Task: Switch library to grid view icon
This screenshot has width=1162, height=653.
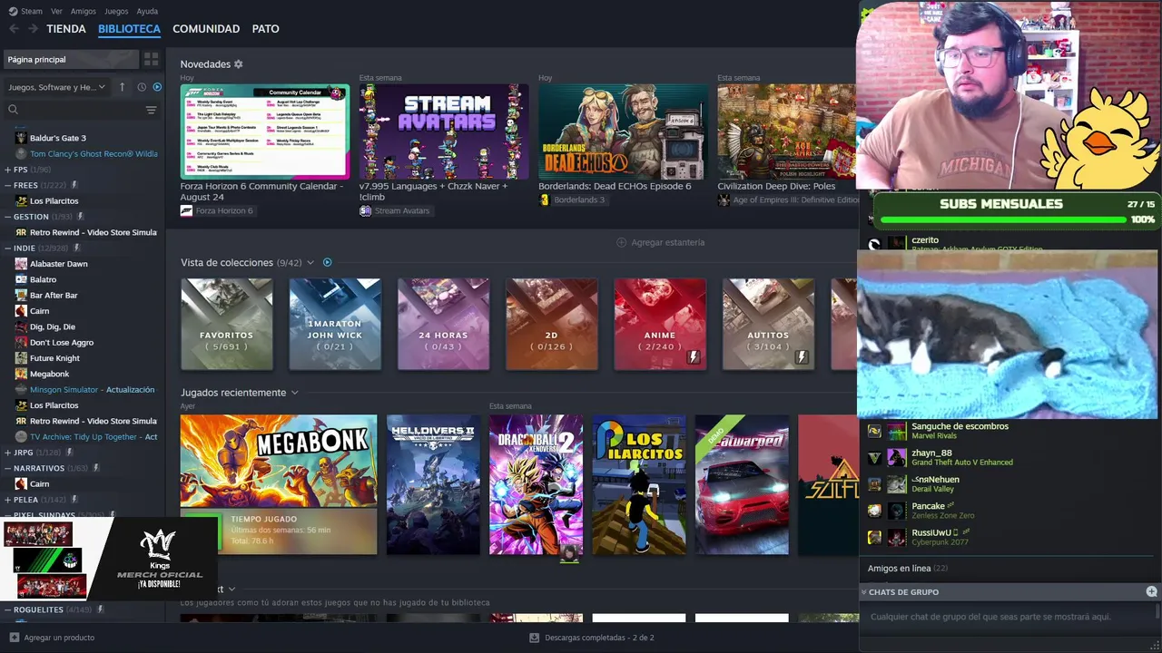Action: pos(151,59)
